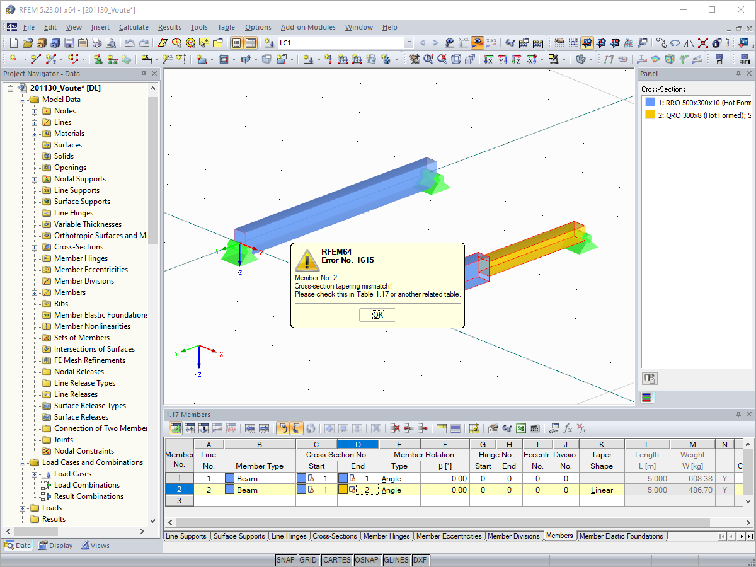This screenshot has height=567, width=756.
Task: Click the view in Y direction icon
Action: tap(502, 59)
